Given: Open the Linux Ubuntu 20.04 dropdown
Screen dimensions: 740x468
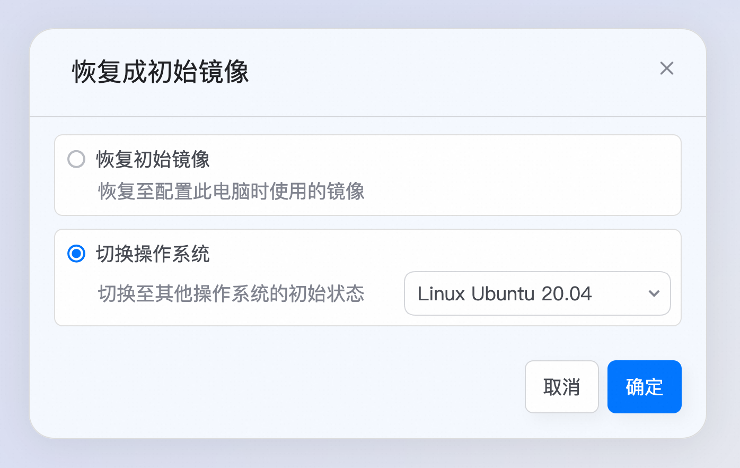Looking at the screenshot, I should [x=538, y=293].
